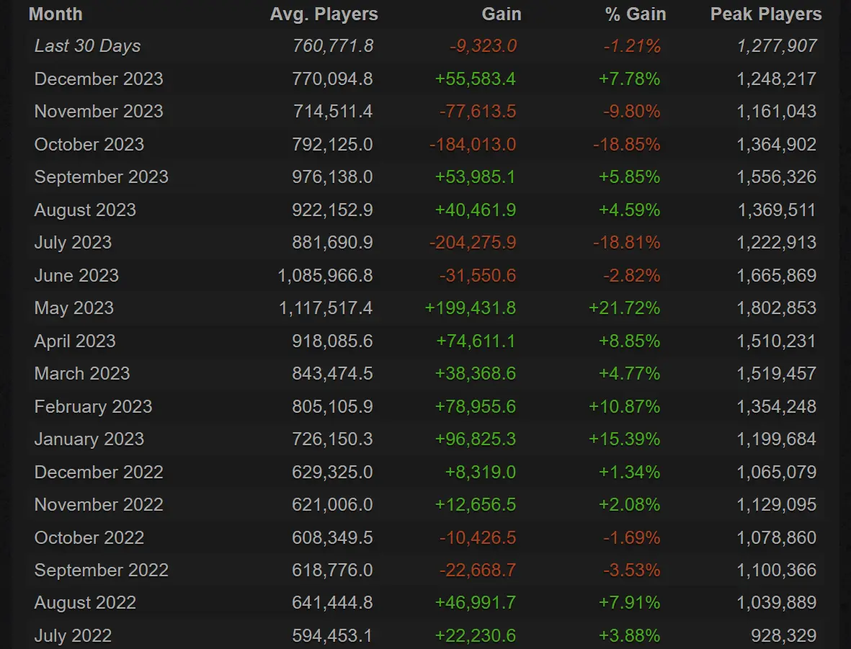Click the percent gain +2.08%
Screen dimensions: 851x649
click(x=630, y=505)
